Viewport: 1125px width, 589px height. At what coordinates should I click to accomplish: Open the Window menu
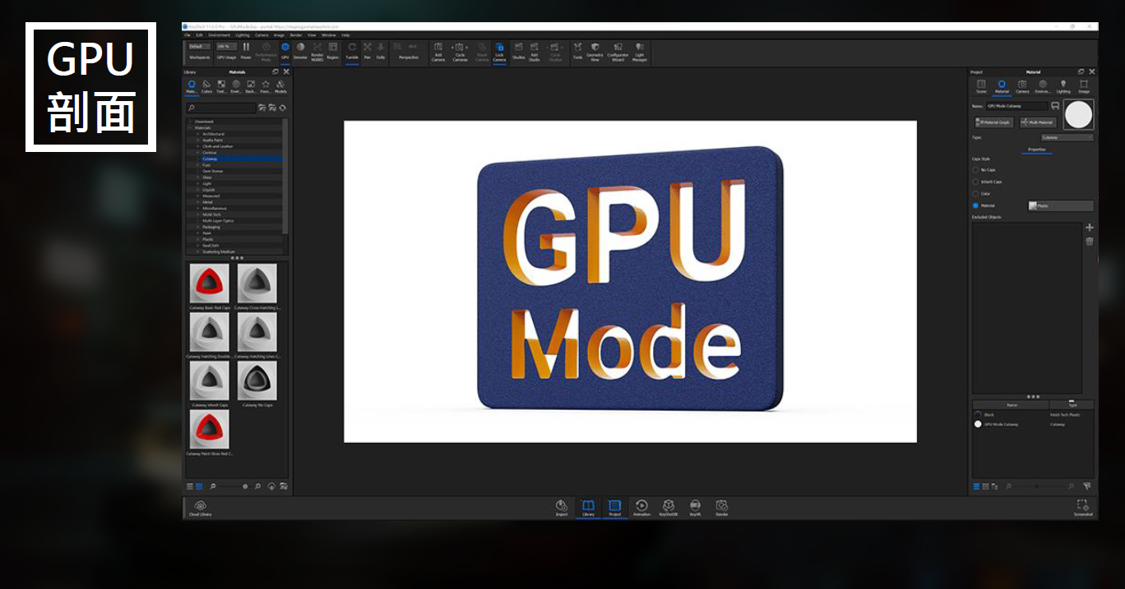point(329,35)
